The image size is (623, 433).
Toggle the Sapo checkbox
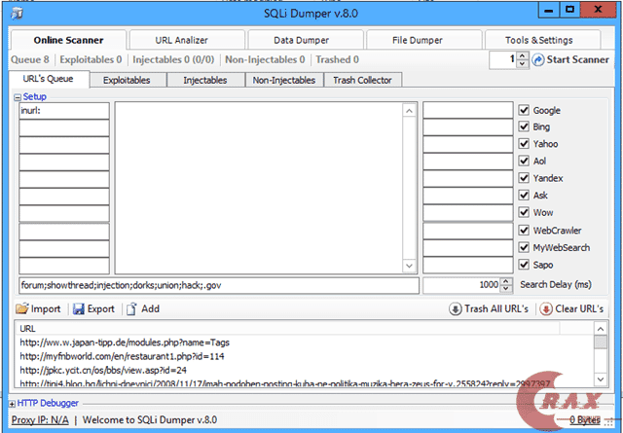(x=524, y=265)
